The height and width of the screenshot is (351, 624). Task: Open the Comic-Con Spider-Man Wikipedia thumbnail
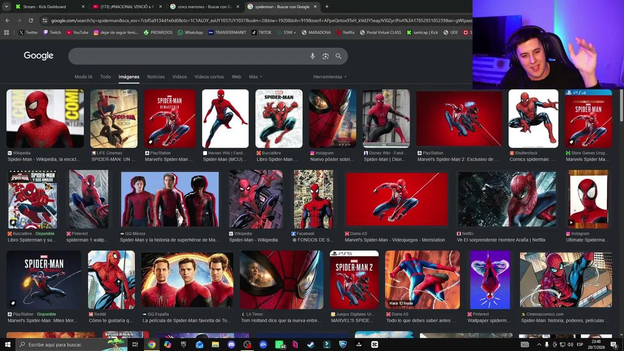[45, 118]
